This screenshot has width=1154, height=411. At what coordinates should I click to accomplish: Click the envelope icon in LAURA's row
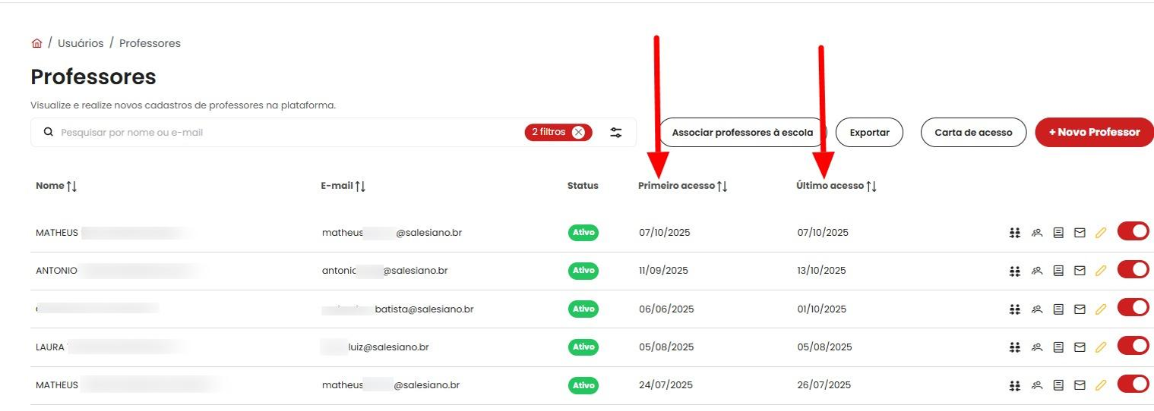[1080, 347]
